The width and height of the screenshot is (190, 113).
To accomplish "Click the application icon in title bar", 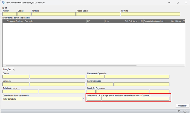I will point(3,2).
